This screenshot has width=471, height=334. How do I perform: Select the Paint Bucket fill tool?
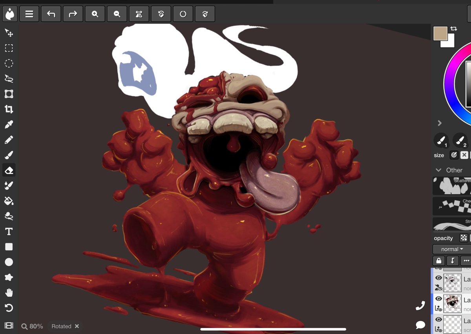pyautogui.click(x=9, y=201)
